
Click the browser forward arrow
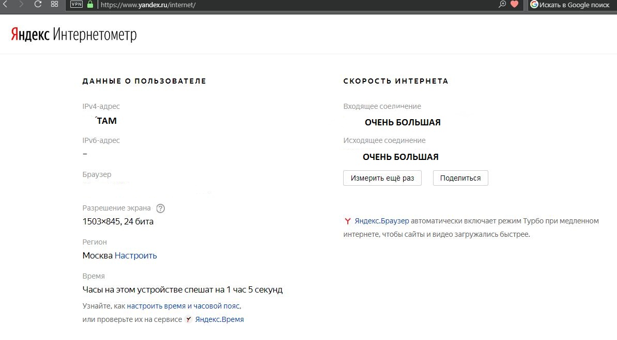click(21, 4)
